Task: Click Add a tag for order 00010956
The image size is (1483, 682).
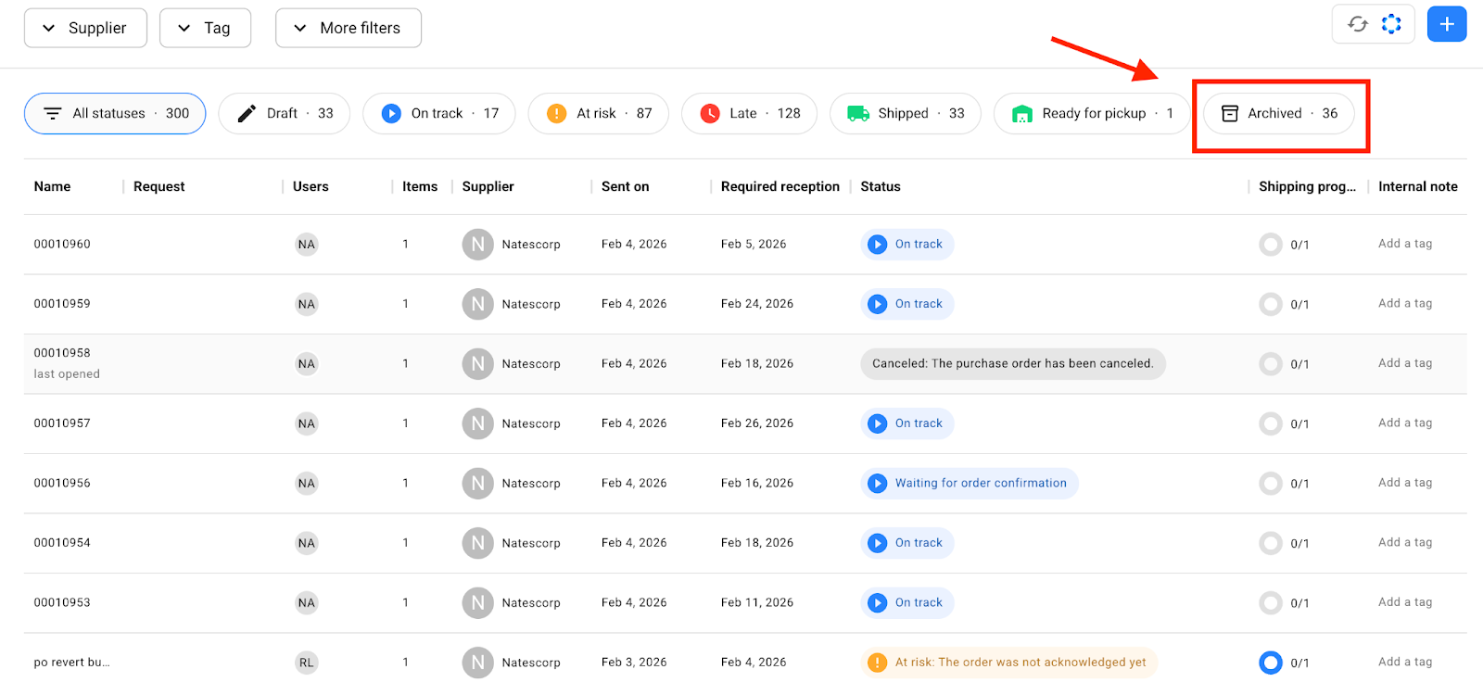Action: coord(1404,483)
